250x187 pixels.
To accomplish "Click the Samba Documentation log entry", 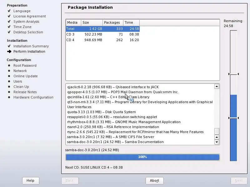I will pyautogui.click(x=115, y=142).
